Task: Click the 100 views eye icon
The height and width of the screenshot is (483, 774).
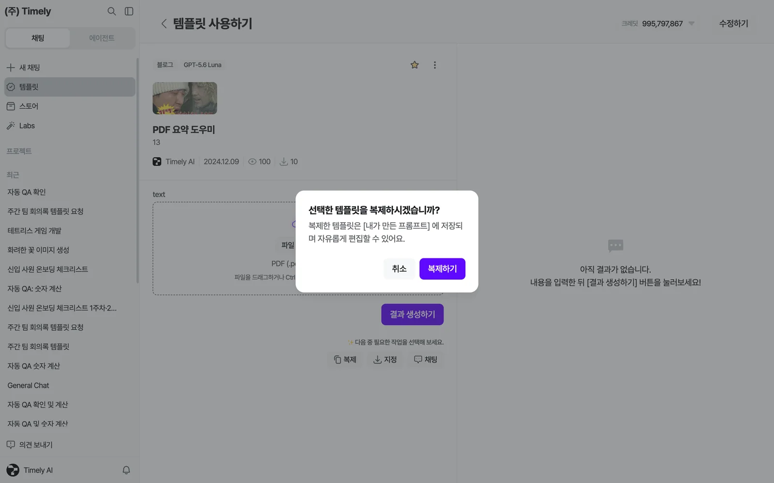Action: point(252,162)
